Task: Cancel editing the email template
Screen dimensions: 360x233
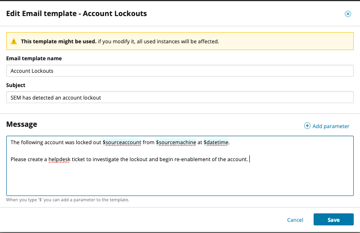Action: (x=295, y=220)
